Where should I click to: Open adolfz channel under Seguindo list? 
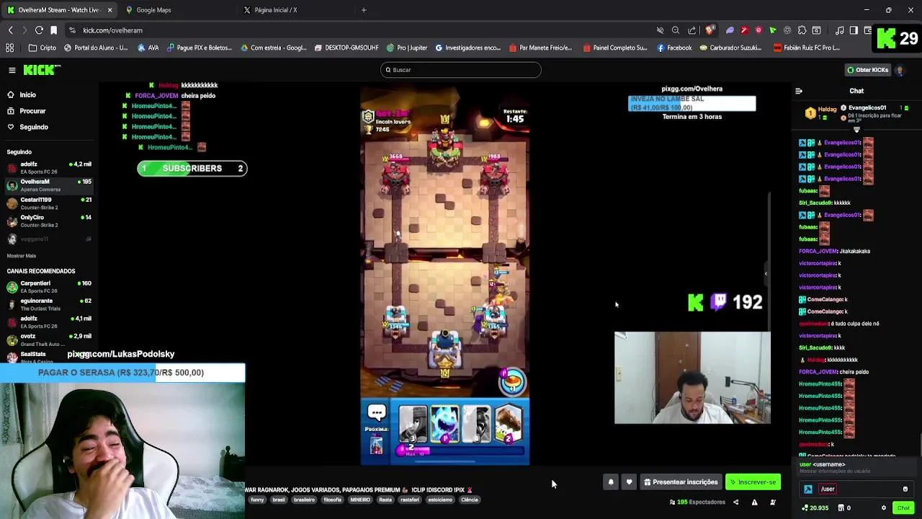[x=49, y=167]
